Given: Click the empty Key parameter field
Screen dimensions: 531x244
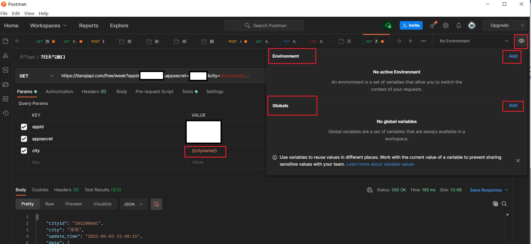Looking at the screenshot, I should [x=109, y=162].
